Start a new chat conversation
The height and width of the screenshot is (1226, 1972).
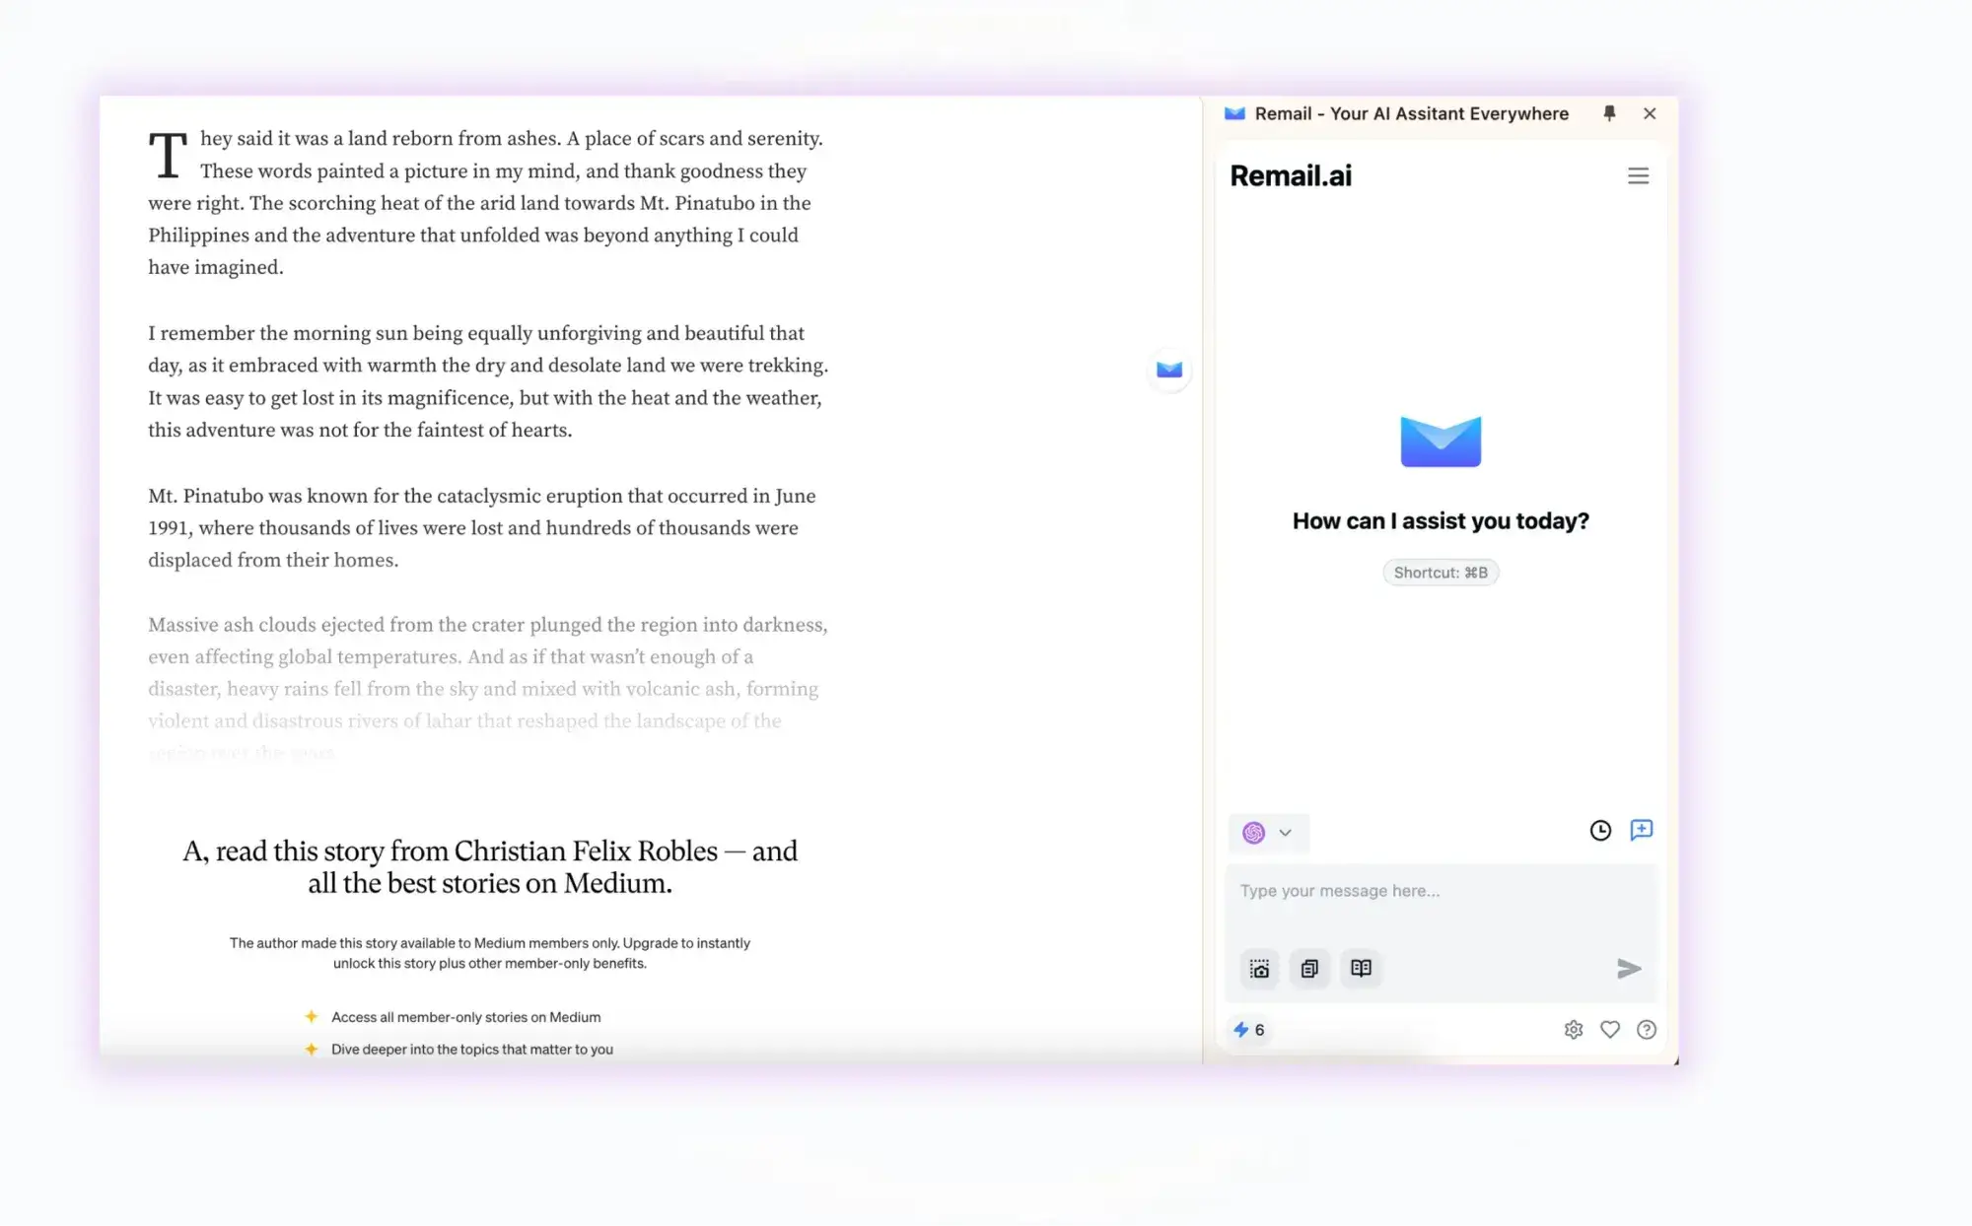[x=1643, y=831]
